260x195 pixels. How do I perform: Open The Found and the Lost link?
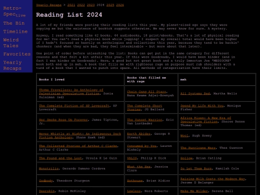click(x=60, y=158)
